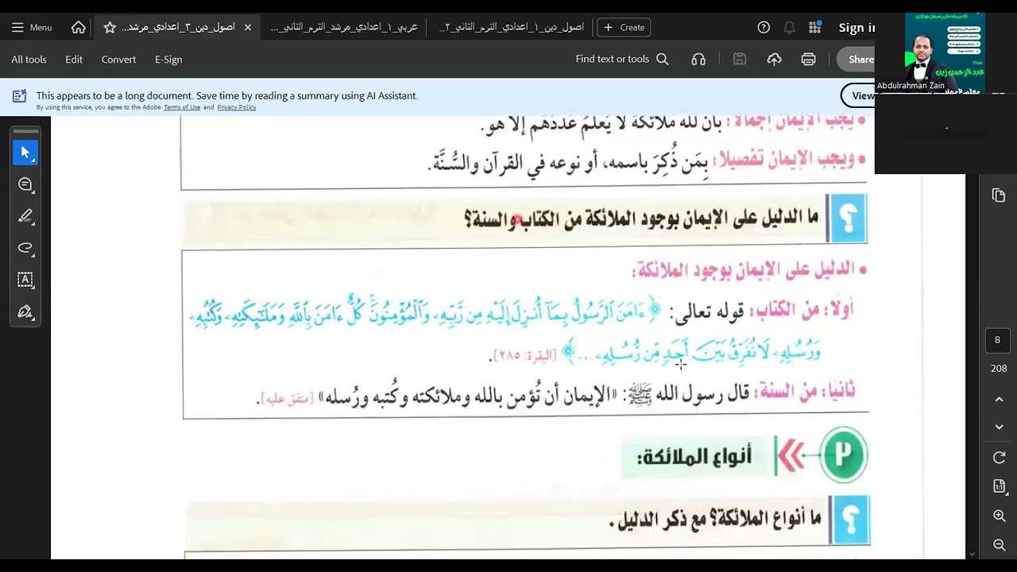The height and width of the screenshot is (572, 1017).
Task: Click the current page number 8 box
Action: click(998, 340)
